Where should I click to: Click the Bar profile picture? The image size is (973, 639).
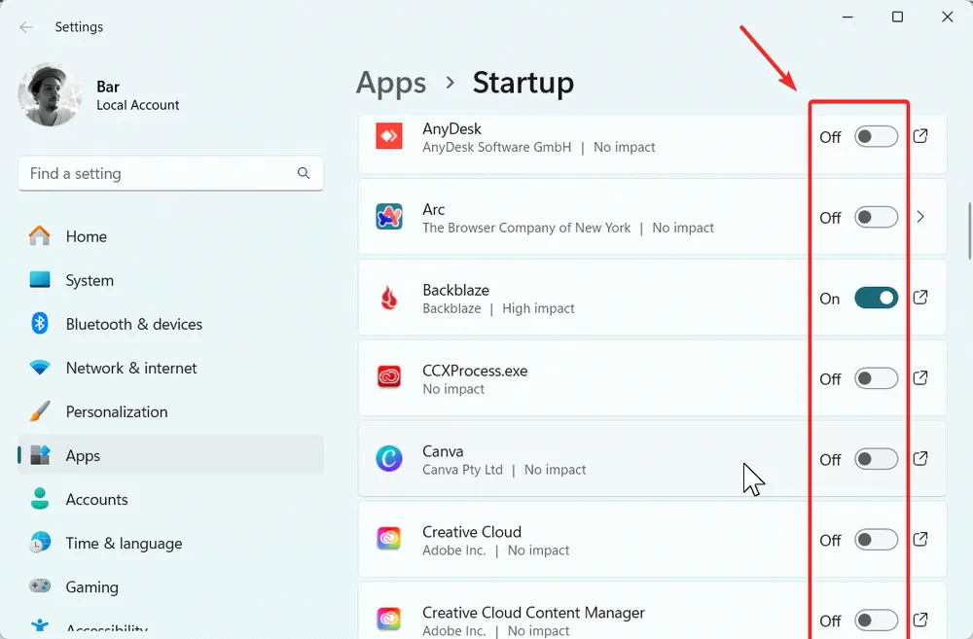coord(50,95)
